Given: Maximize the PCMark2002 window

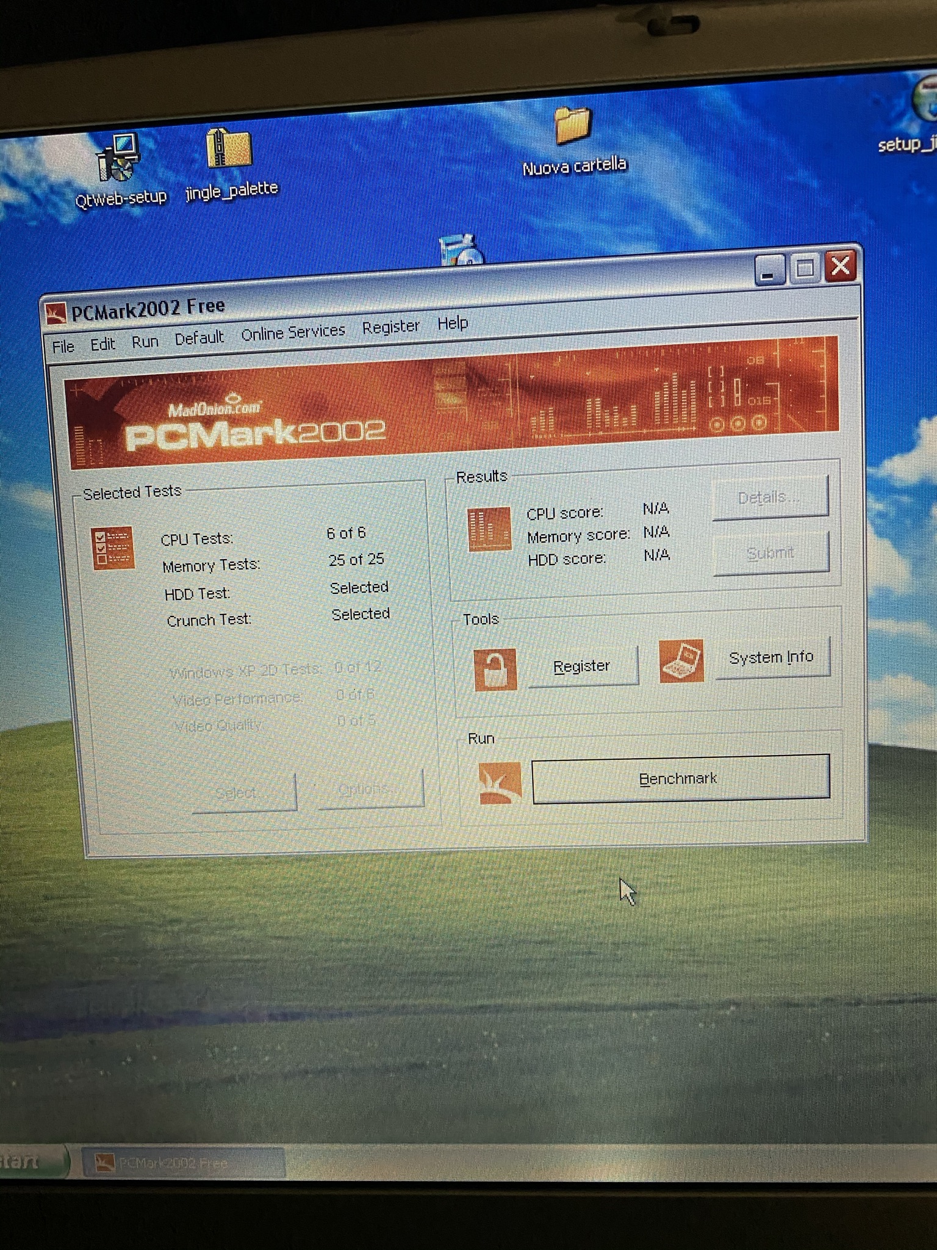Looking at the screenshot, I should 805,267.
